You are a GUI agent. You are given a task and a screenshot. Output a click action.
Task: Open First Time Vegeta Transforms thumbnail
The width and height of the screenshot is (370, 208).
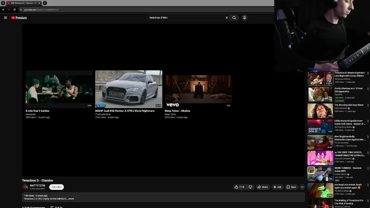coord(320,158)
